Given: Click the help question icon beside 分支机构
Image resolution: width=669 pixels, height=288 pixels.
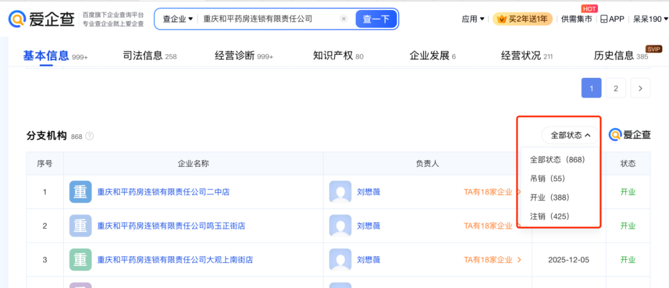Looking at the screenshot, I should [x=89, y=136].
